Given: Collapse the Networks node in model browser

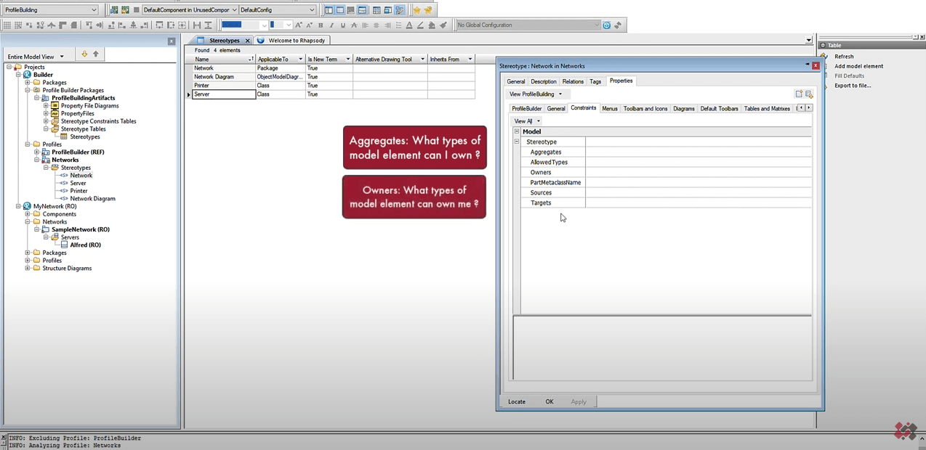Looking at the screenshot, I should point(36,160).
